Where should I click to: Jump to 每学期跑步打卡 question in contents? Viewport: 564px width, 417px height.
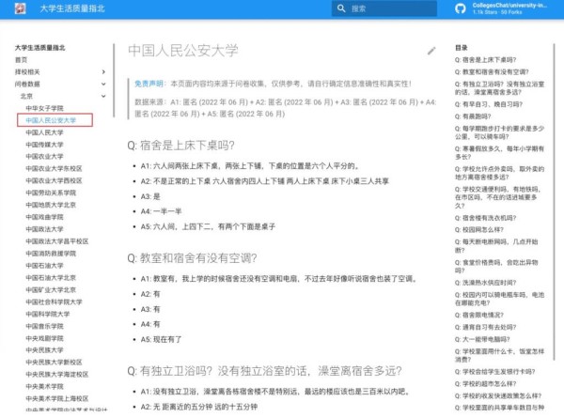coord(500,132)
